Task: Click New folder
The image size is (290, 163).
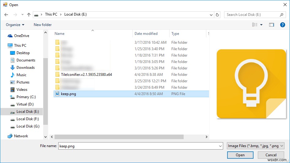Action: [x=43, y=25]
